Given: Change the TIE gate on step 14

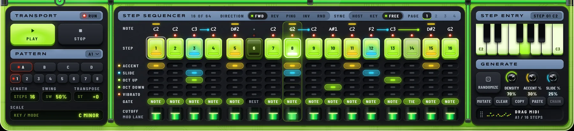Looking at the screenshot, I should [412, 102].
